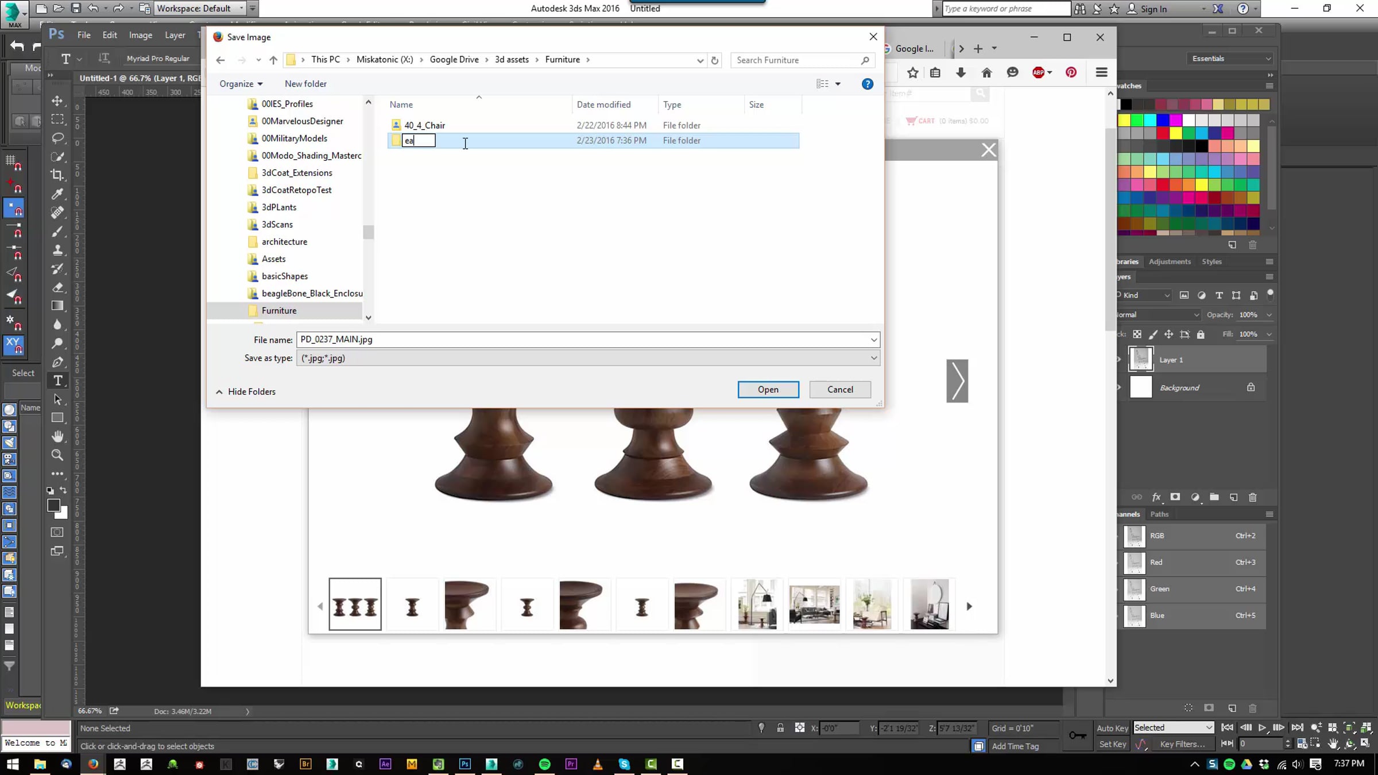Toggle the Auto Key animation mode
Image resolution: width=1378 pixels, height=775 pixels.
[x=1112, y=728]
